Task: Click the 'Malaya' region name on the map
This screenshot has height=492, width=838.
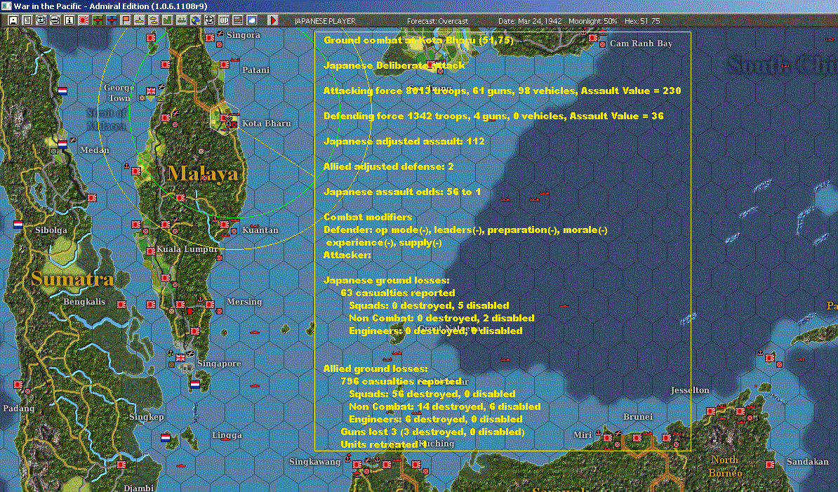Action: tap(203, 173)
